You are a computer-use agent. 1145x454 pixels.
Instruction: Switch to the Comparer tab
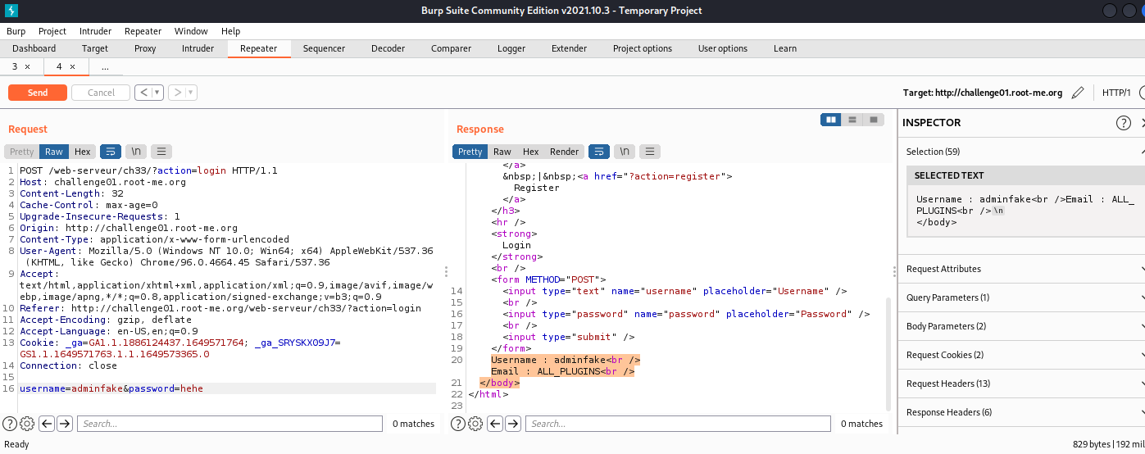click(x=451, y=48)
